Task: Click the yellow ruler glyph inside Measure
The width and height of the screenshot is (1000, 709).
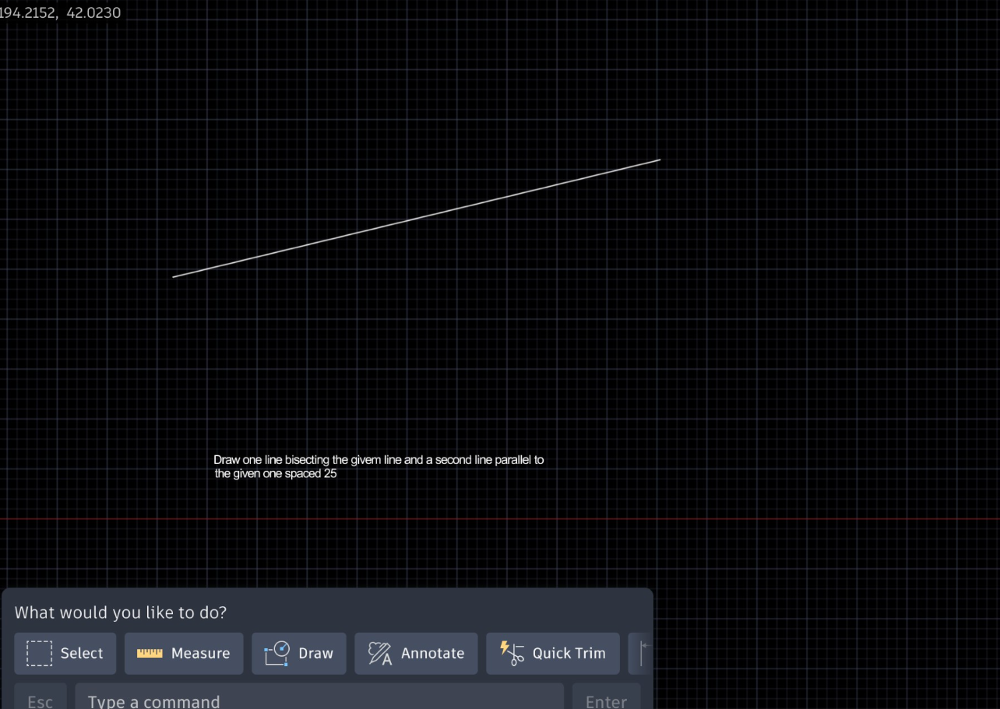Action: pyautogui.click(x=149, y=653)
